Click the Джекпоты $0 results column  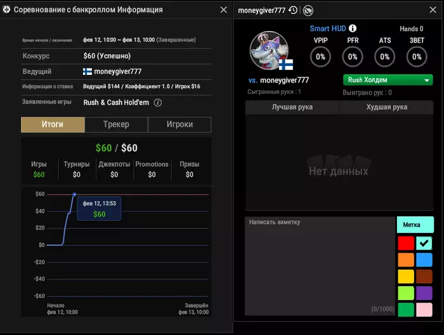point(114,169)
